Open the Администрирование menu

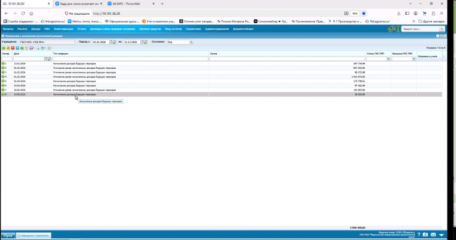point(217,29)
